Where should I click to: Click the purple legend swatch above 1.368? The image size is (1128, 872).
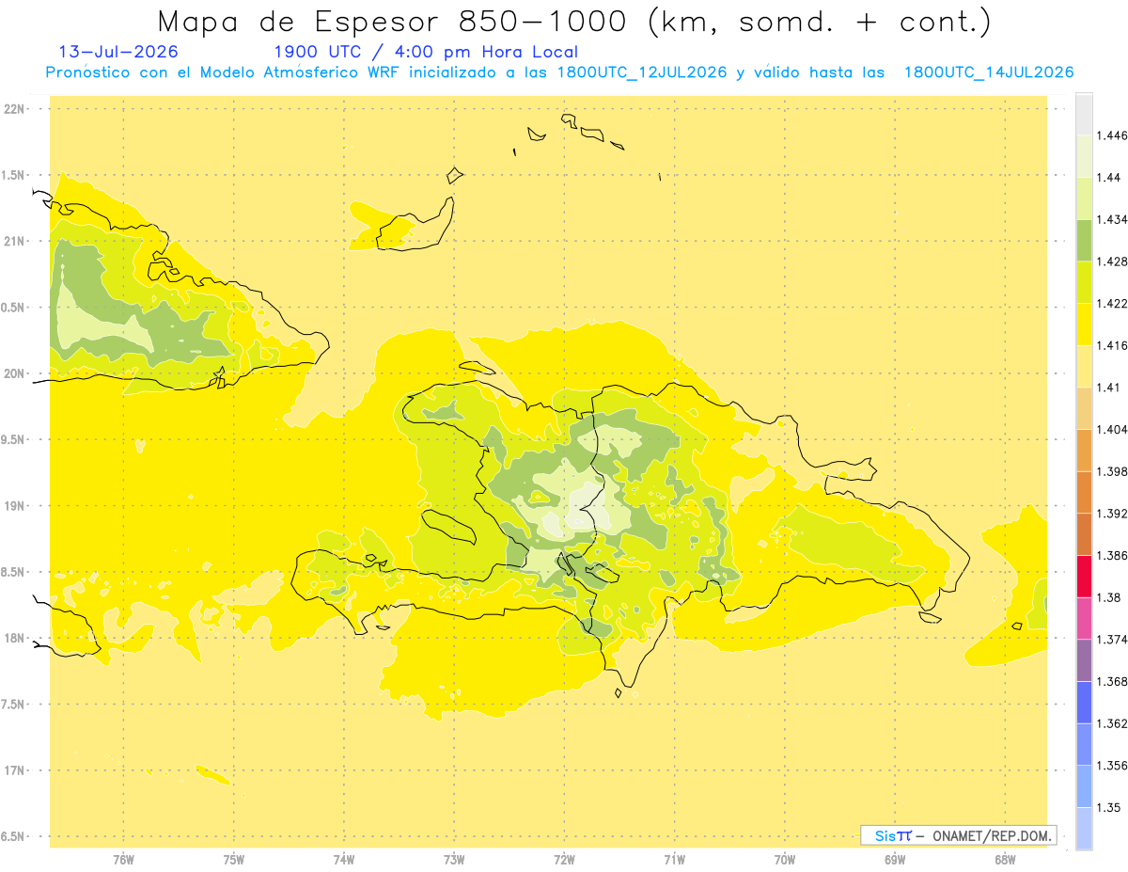(1084, 659)
